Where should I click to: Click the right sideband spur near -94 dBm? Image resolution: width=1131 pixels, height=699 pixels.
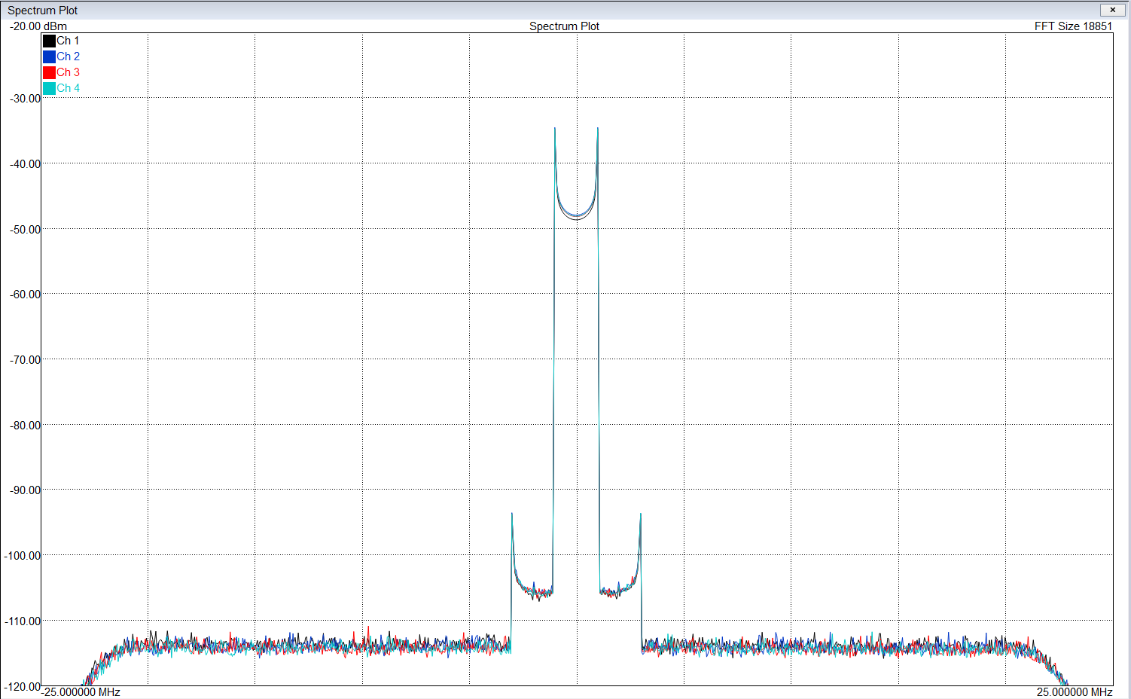click(641, 515)
